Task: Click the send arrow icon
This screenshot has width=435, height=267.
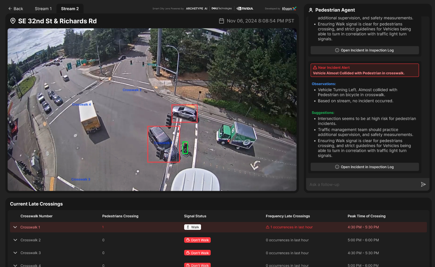Action: coord(423,184)
